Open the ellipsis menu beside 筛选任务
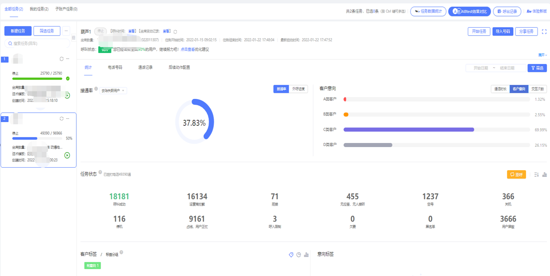The image size is (550, 276). [x=66, y=31]
